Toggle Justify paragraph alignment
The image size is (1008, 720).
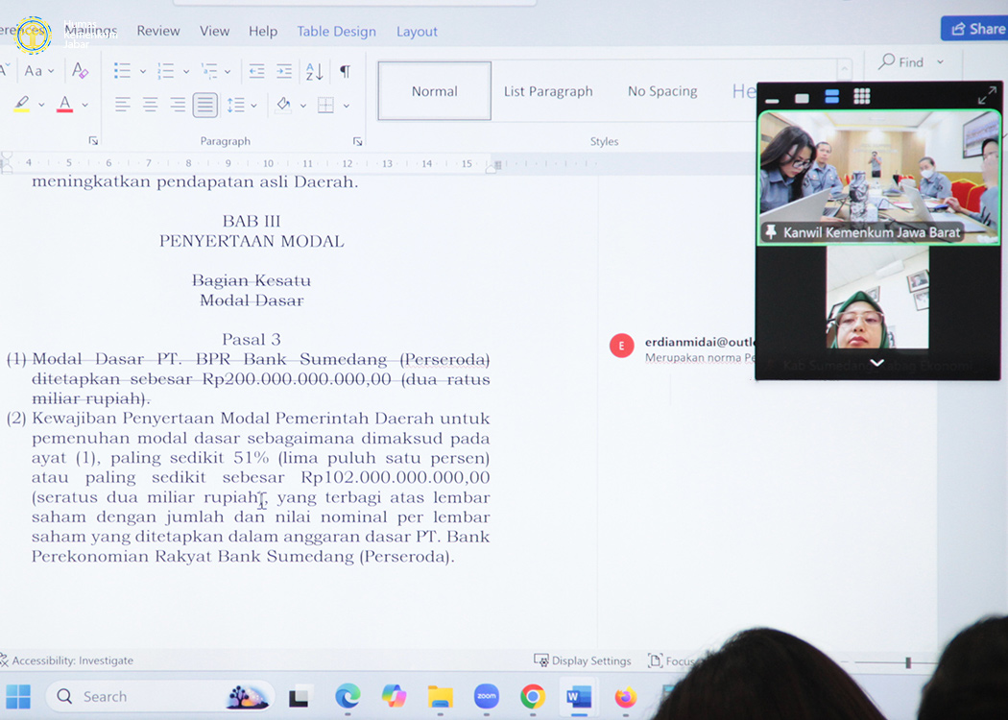205,105
